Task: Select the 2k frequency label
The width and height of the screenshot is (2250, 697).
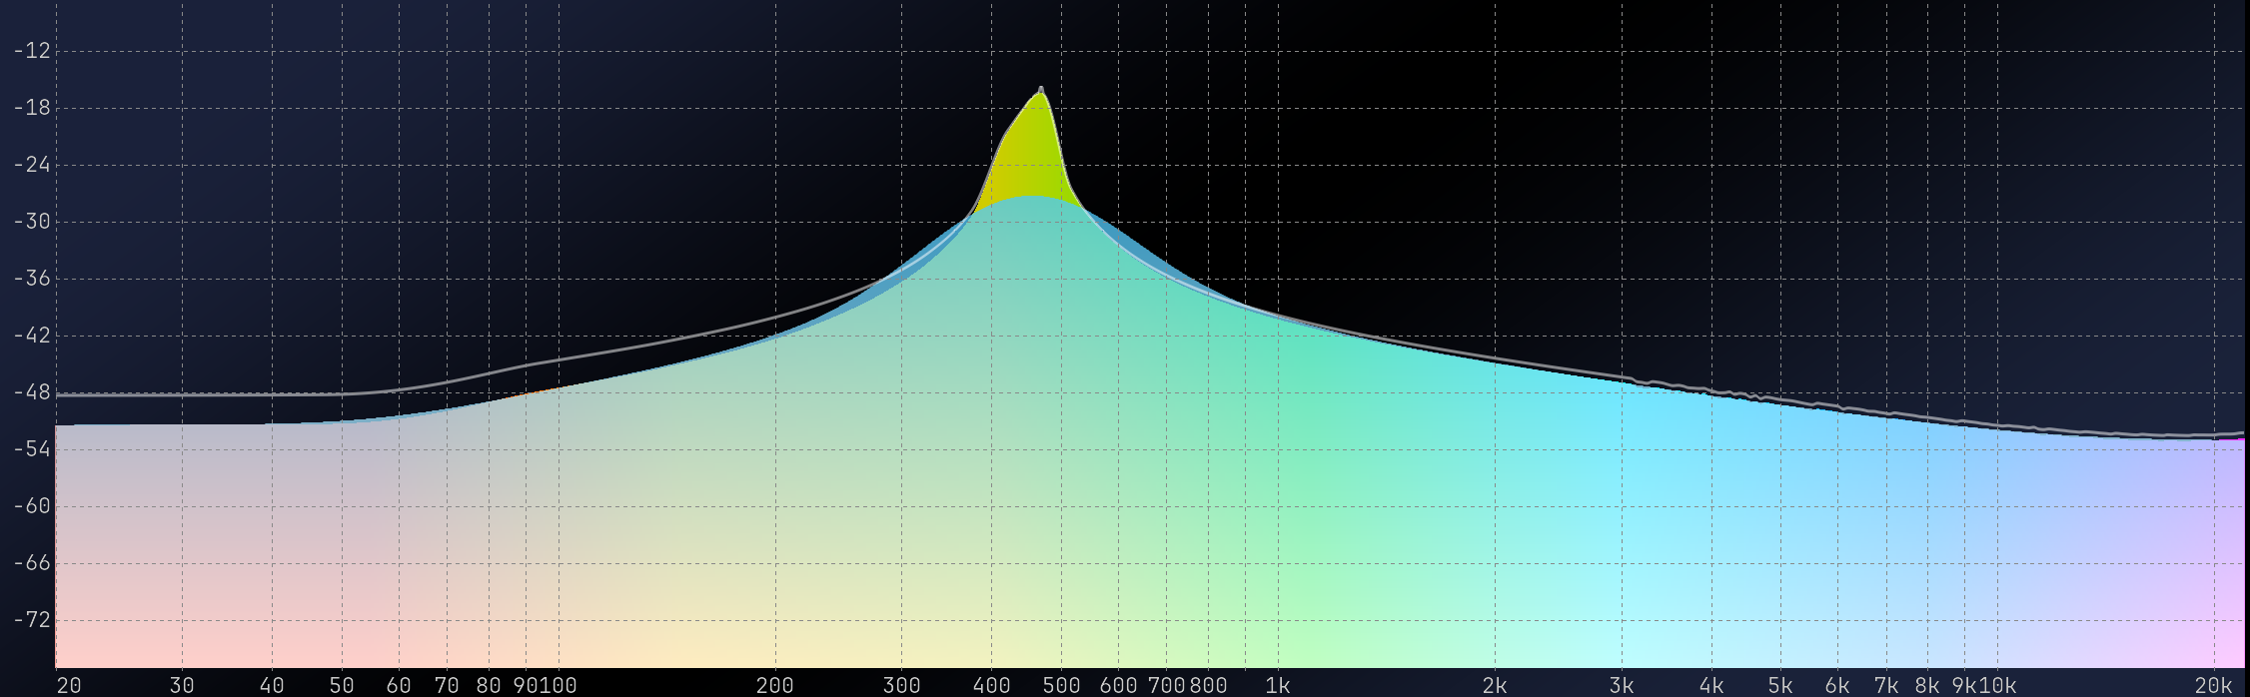Action: [x=1495, y=686]
